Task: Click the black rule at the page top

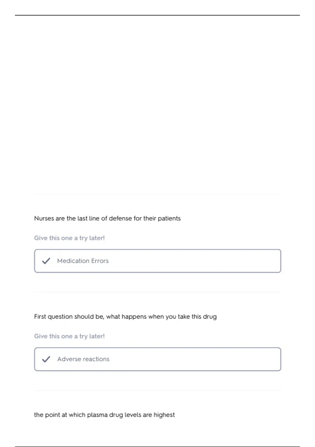Action: [x=157, y=15]
